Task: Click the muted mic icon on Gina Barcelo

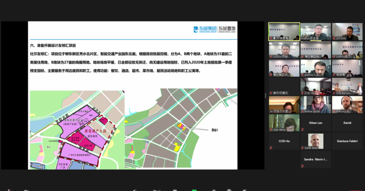Action: point(334,93)
